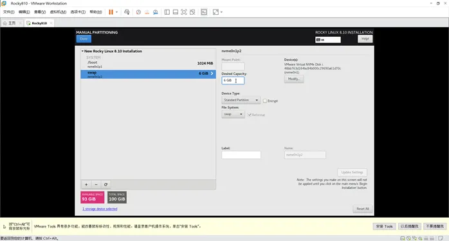Viewport: 449px width, 241px height.
Task: Click the hard disk status bar icon
Action: tap(402, 238)
